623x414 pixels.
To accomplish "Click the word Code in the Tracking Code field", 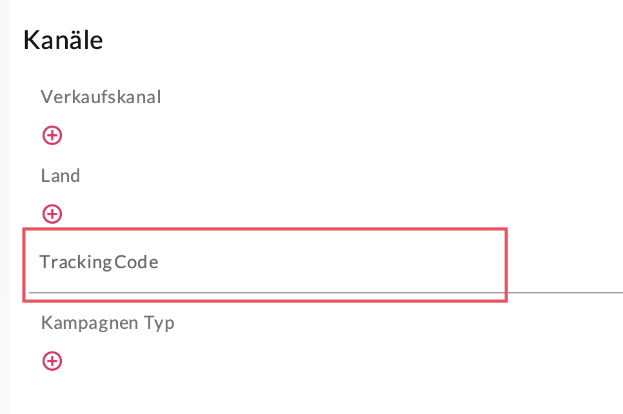I will click(x=136, y=262).
